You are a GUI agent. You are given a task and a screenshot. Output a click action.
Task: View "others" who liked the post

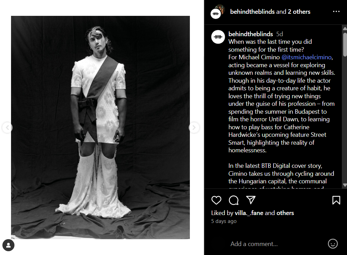coord(285,213)
